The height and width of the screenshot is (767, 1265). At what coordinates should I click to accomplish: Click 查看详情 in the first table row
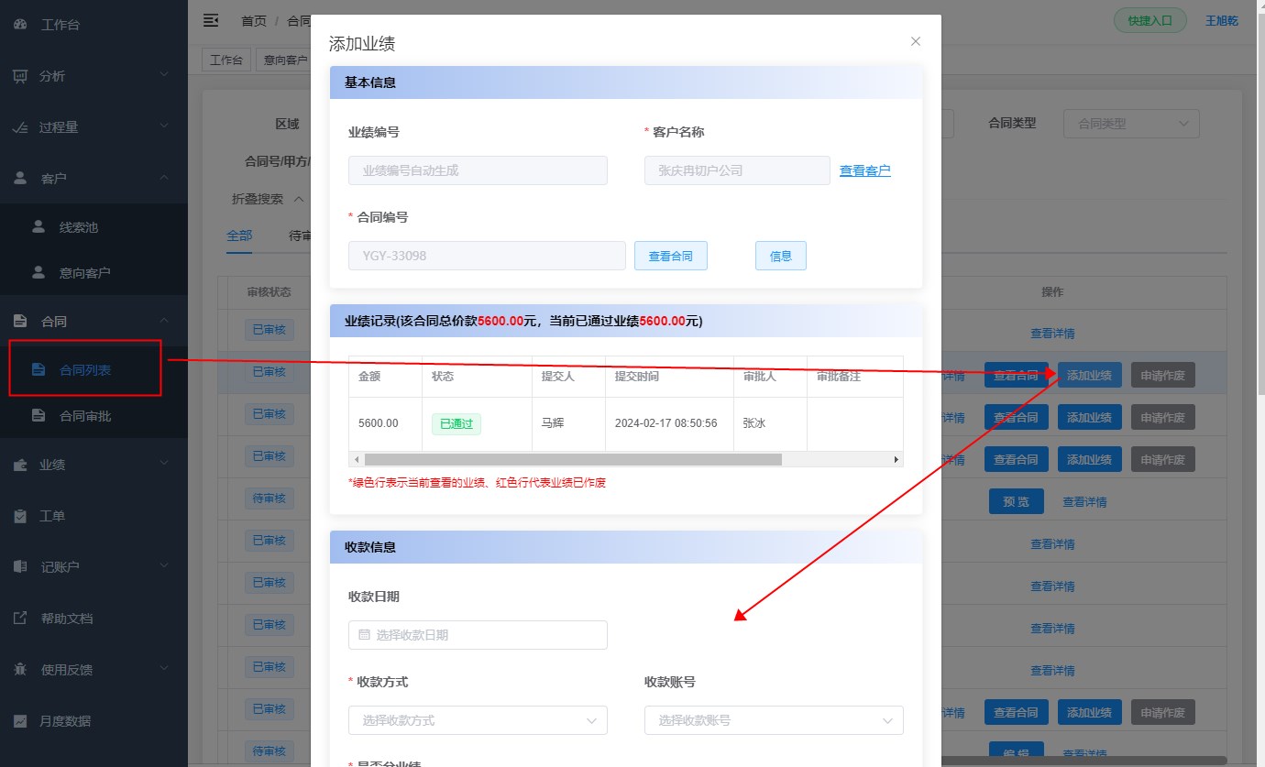coord(1052,333)
